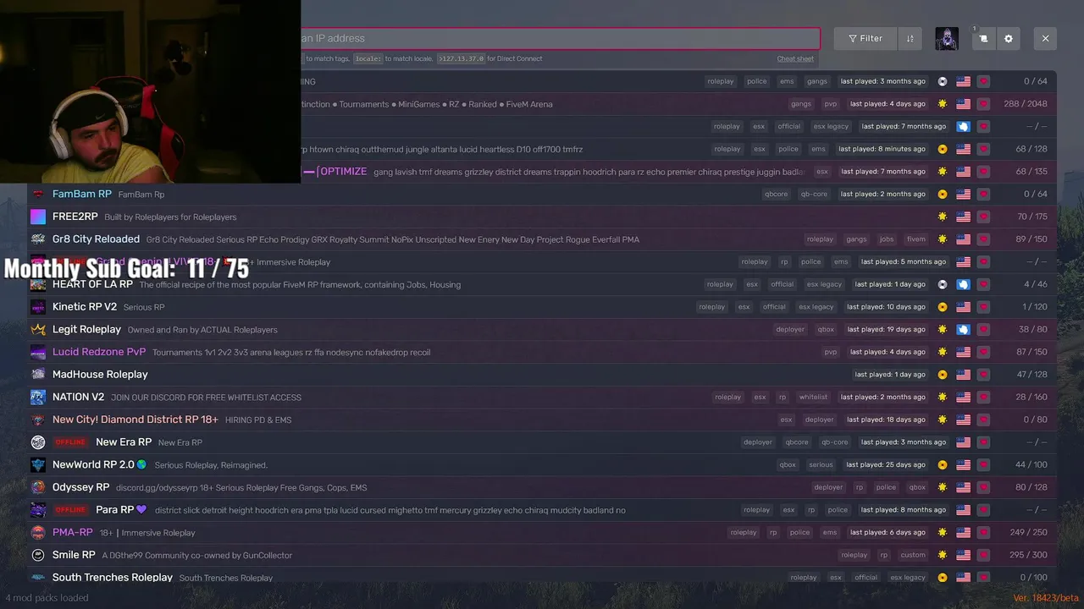This screenshot has height=609, width=1084.
Task: Close the server browser with the X
Action: click(1045, 38)
